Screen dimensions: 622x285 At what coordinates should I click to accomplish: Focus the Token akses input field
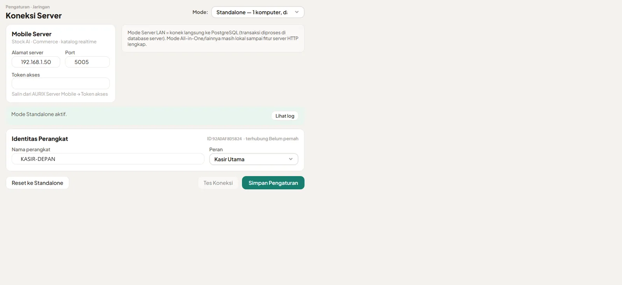point(61,83)
